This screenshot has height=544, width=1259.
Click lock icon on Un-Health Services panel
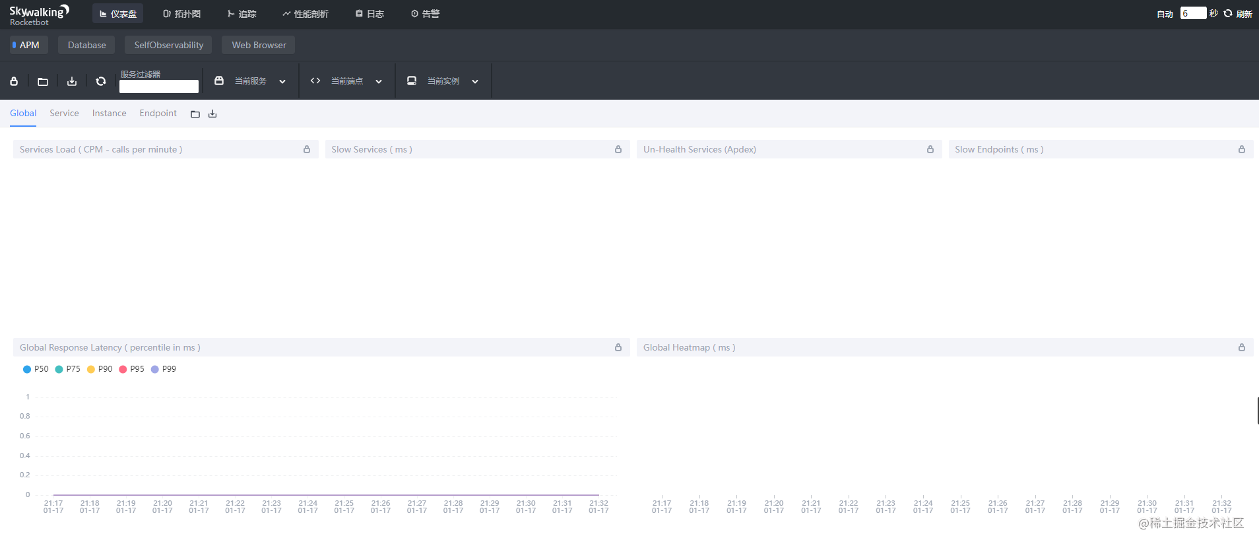coord(930,149)
